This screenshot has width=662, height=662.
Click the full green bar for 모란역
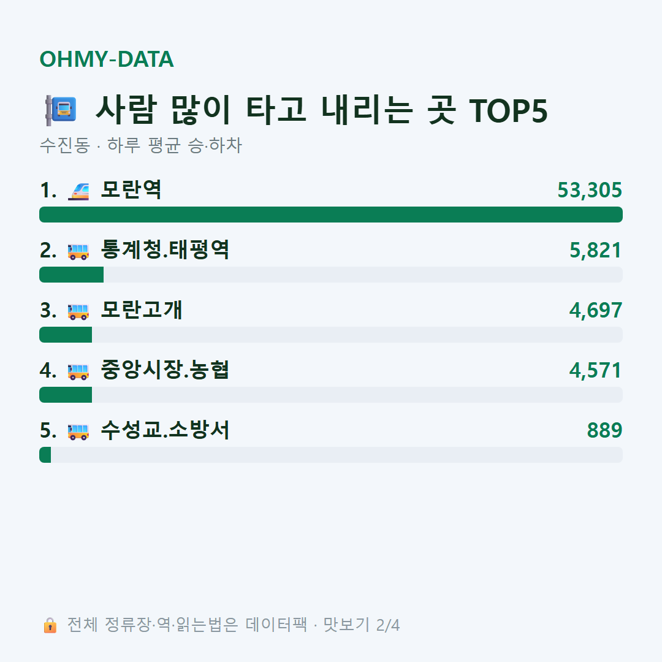[x=331, y=215]
